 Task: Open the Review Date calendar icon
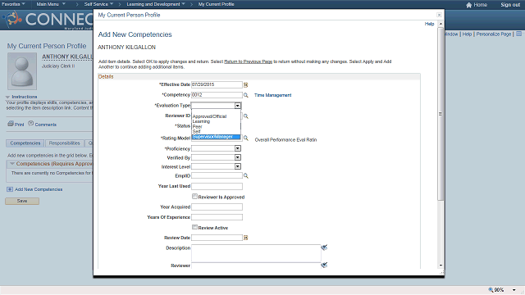245,238
